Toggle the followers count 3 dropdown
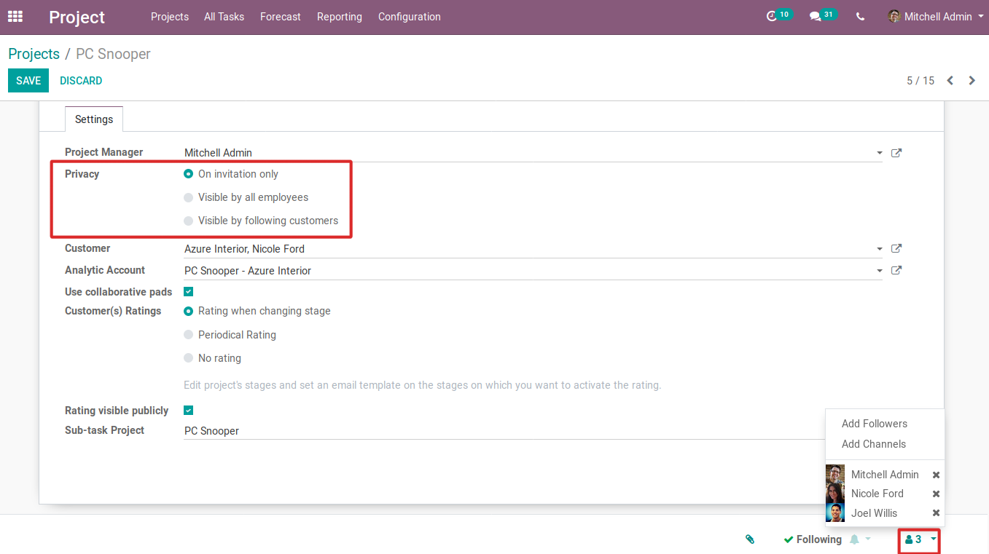989x554 pixels. pos(919,539)
